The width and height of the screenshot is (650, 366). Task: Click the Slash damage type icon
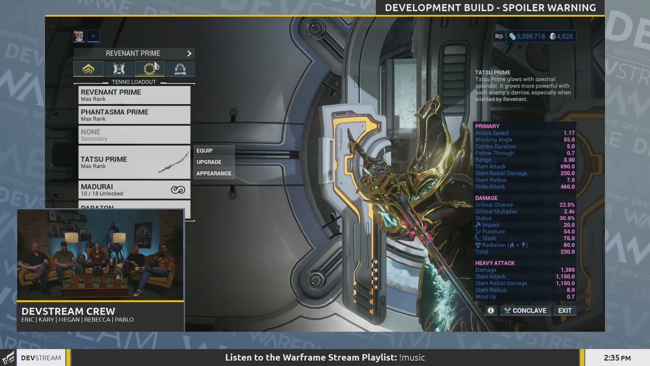[478, 238]
